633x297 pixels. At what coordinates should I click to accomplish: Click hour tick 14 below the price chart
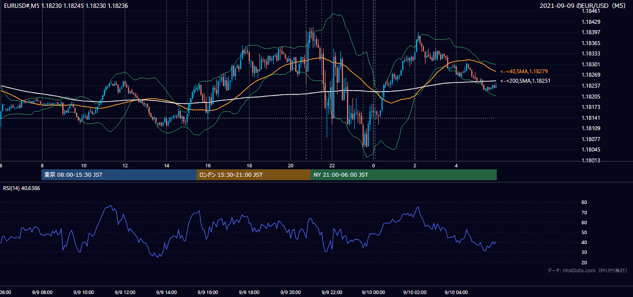point(167,166)
